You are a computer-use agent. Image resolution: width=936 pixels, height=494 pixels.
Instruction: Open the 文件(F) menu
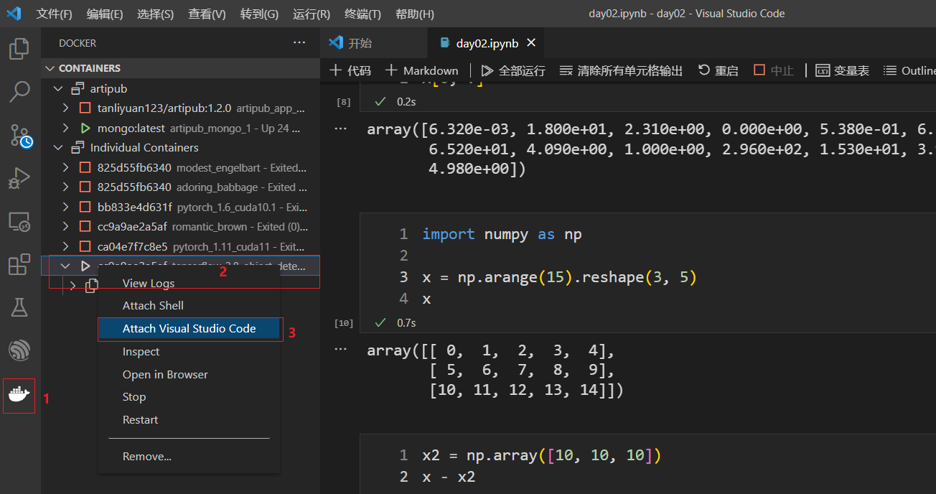pos(55,14)
